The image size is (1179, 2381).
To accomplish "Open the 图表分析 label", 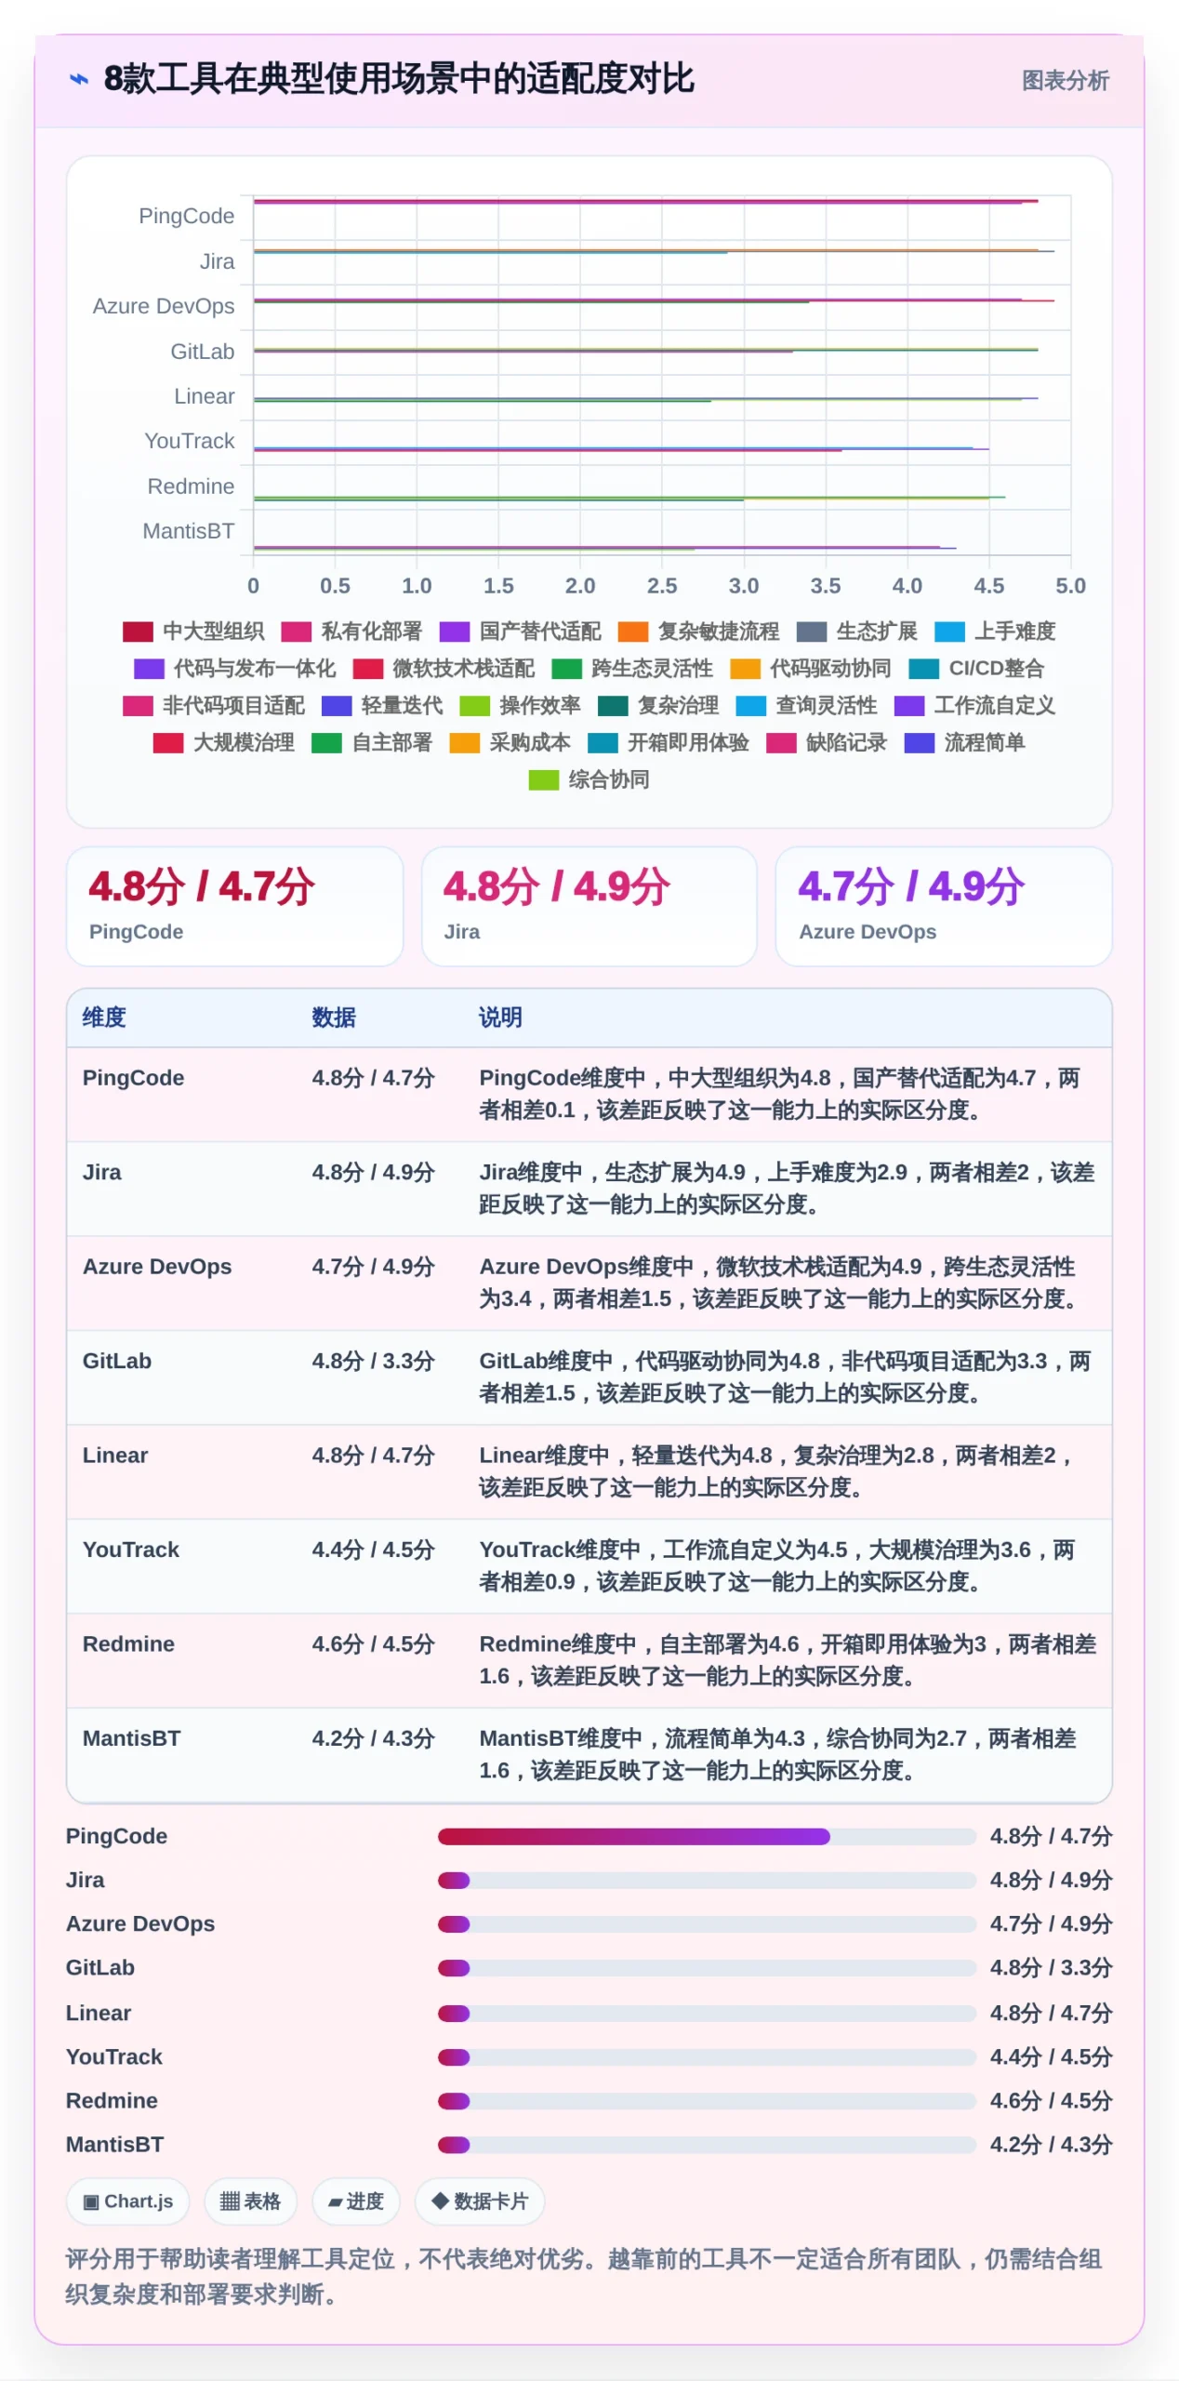I will click(x=1065, y=81).
